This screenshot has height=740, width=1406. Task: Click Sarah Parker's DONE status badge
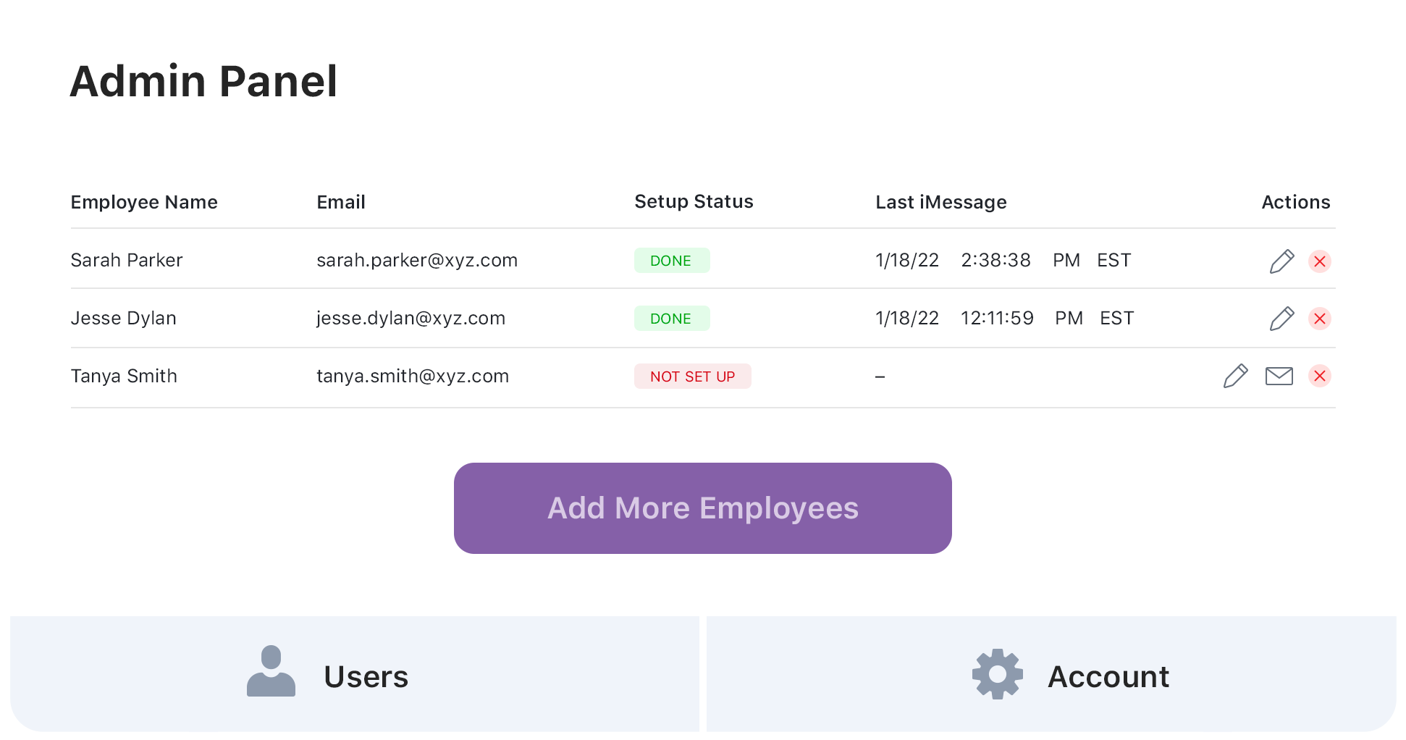click(671, 261)
